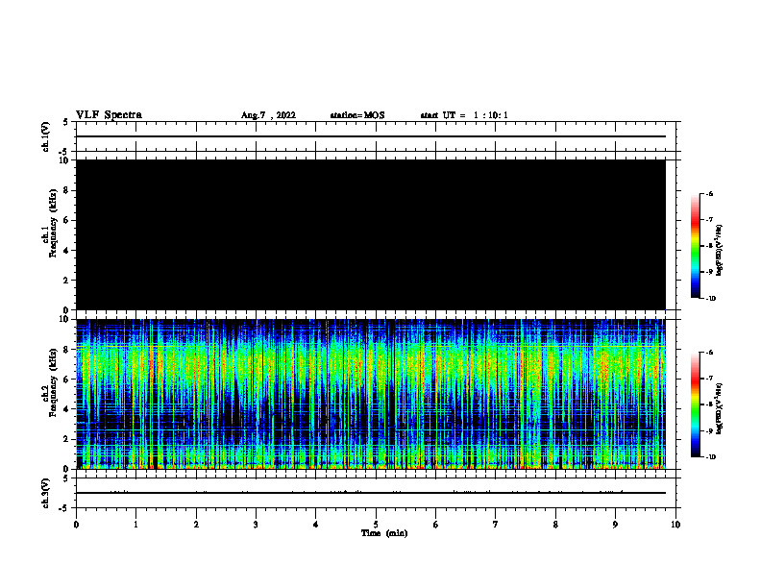
Task: Click the "10" tick on the time axis
Action: pyautogui.click(x=675, y=525)
